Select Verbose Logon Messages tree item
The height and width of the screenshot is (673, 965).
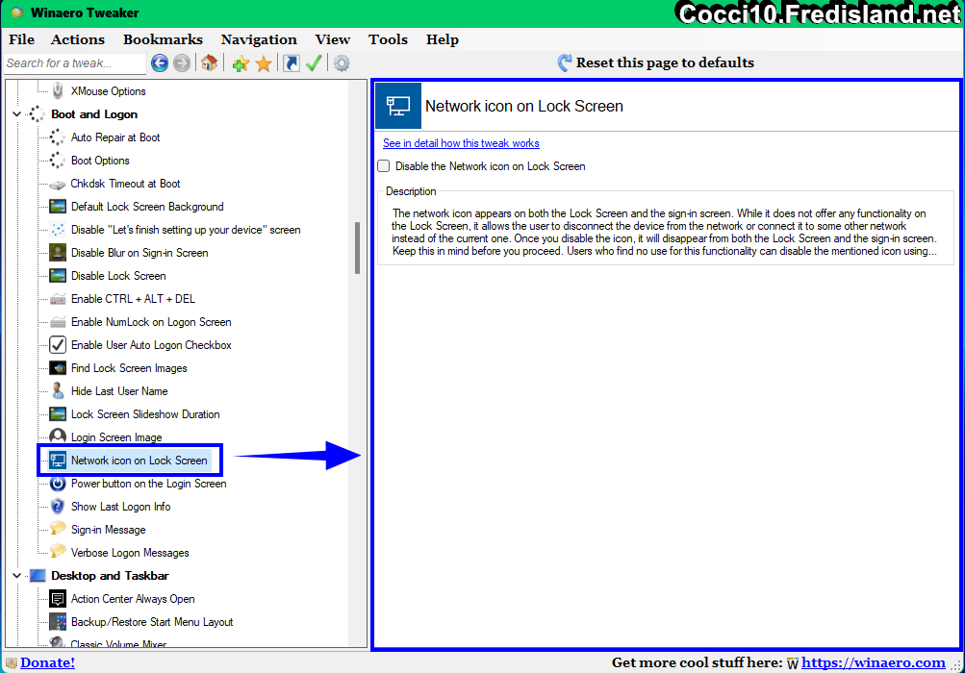130,553
